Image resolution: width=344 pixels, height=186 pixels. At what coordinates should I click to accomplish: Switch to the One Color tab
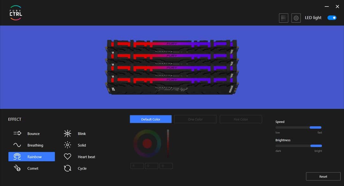[195, 119]
